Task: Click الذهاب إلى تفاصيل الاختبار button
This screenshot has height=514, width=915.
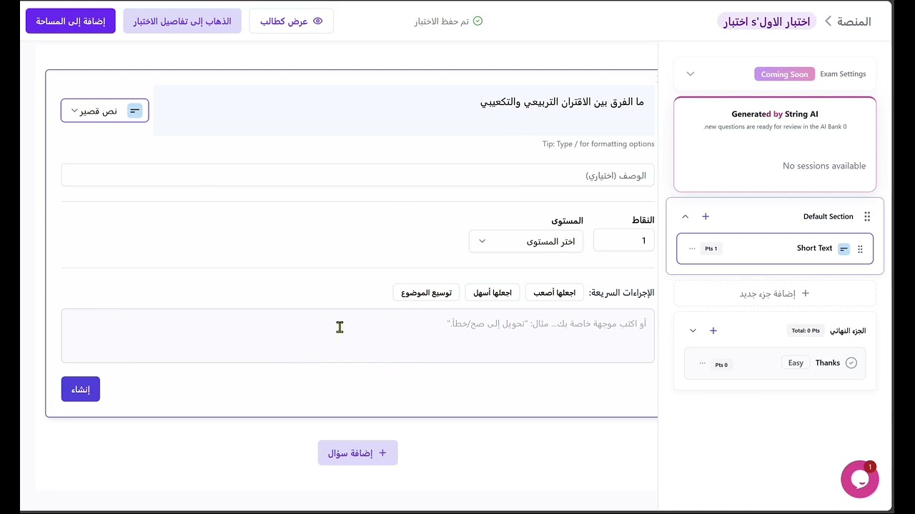Action: point(182,21)
